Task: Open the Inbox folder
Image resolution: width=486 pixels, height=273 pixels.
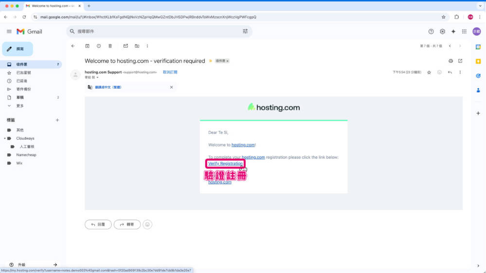Action: [x=31, y=64]
